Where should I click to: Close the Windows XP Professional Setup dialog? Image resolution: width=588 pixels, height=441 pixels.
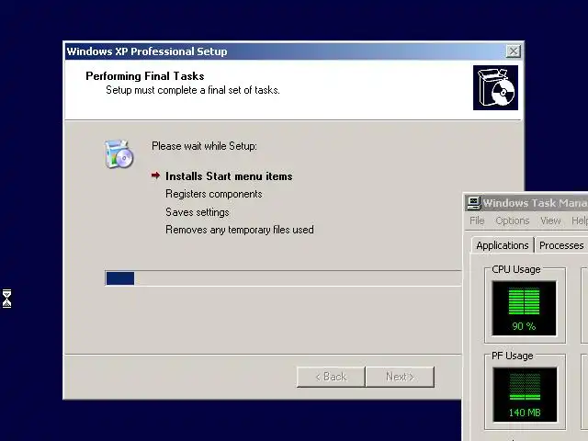tap(513, 51)
